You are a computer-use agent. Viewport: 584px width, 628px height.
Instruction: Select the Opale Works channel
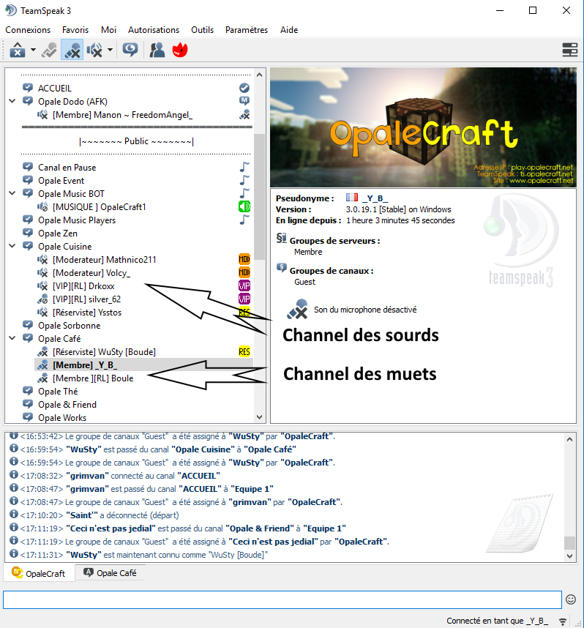click(62, 418)
